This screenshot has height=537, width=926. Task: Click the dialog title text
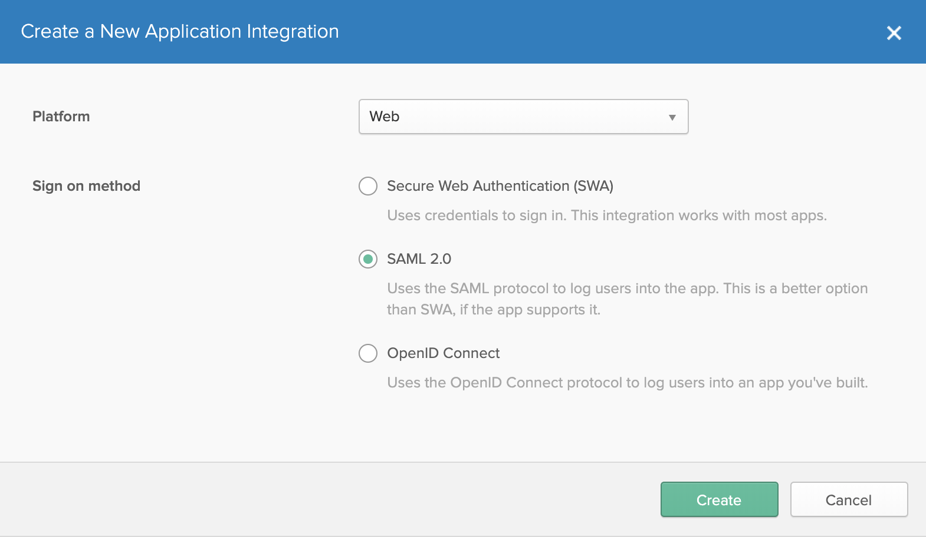180,31
